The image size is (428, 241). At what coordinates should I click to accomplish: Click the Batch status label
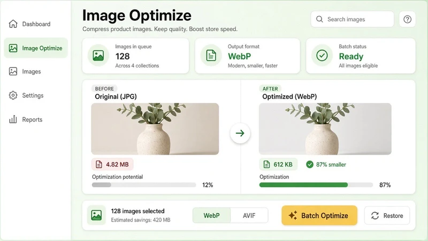click(x=353, y=47)
